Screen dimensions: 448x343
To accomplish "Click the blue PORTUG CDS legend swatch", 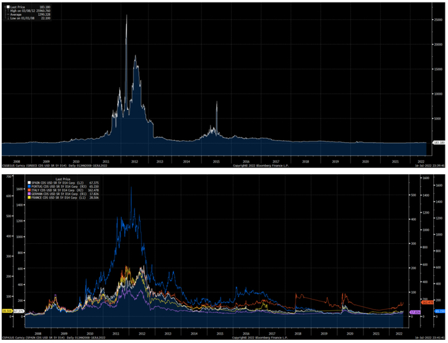I will point(29,186).
